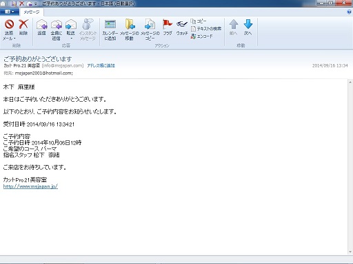The image size is (353, 264).
Task: Flag this message
Action: point(168,27)
